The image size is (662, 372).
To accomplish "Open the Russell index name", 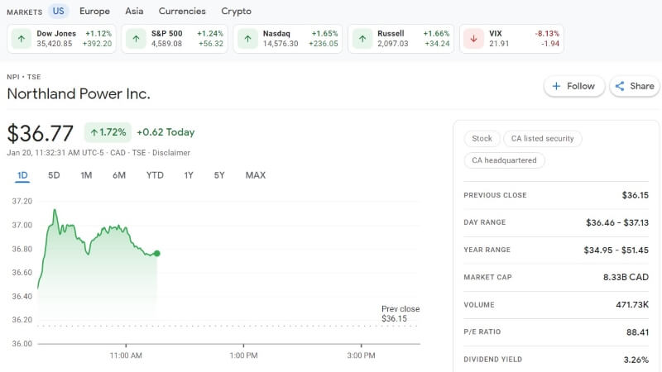I will [x=391, y=33].
